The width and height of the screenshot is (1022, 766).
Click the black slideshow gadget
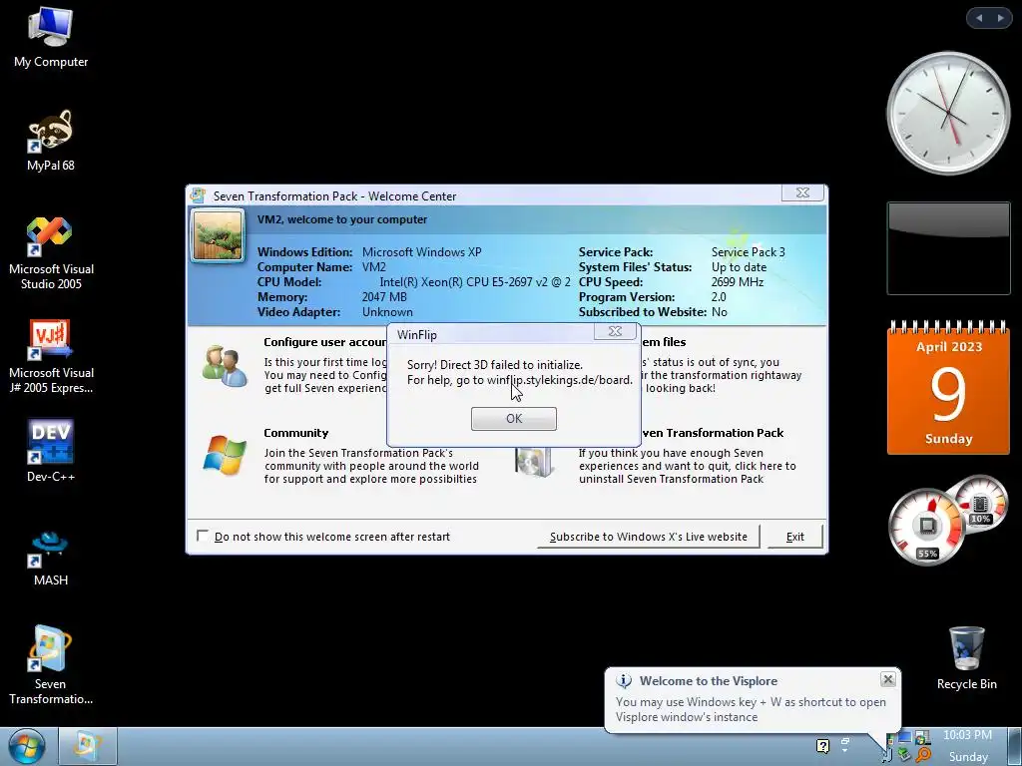[x=948, y=248]
